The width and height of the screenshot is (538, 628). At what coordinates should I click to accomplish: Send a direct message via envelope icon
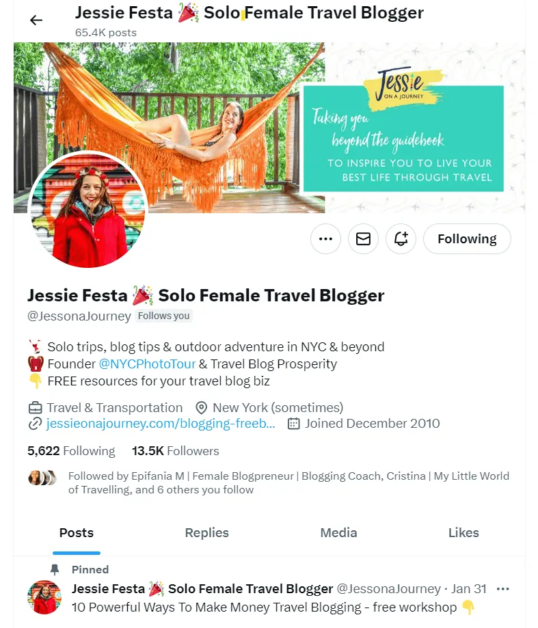pyautogui.click(x=364, y=238)
